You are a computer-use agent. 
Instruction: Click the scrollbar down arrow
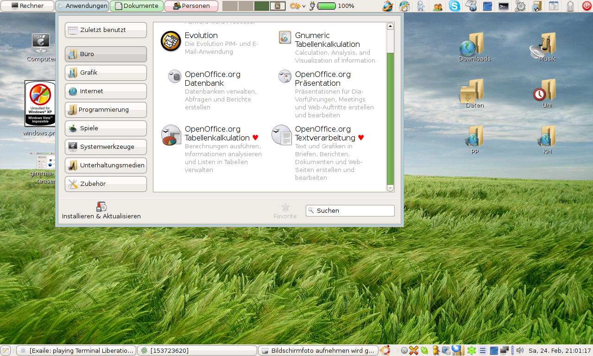390,188
